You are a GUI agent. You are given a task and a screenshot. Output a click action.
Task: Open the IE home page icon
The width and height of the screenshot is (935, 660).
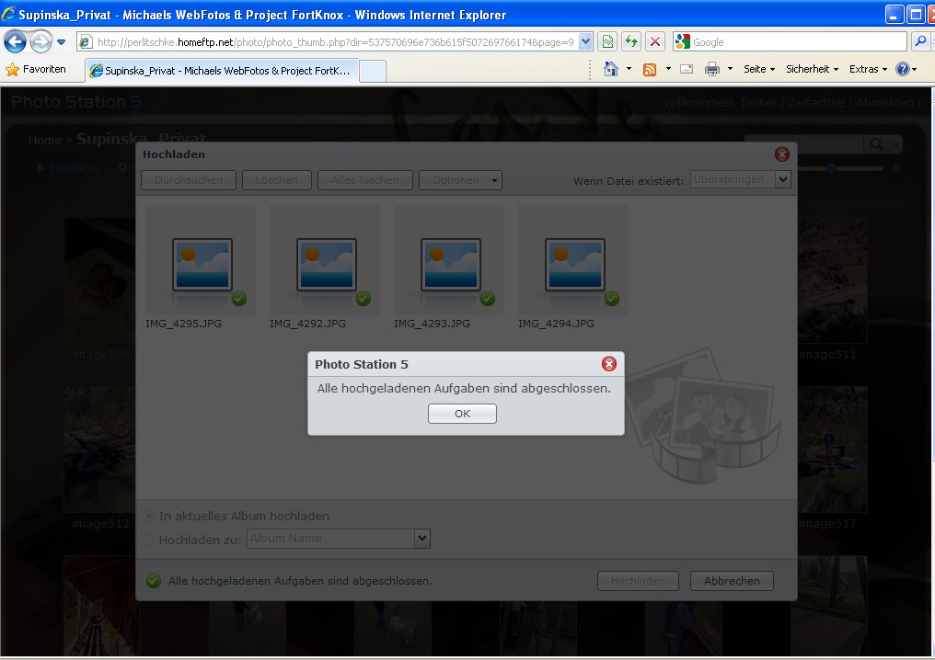tap(610, 69)
